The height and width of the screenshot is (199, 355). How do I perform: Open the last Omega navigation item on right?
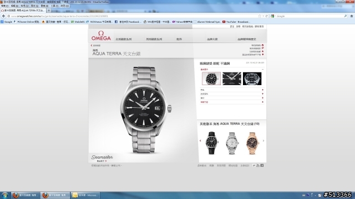click(x=246, y=39)
